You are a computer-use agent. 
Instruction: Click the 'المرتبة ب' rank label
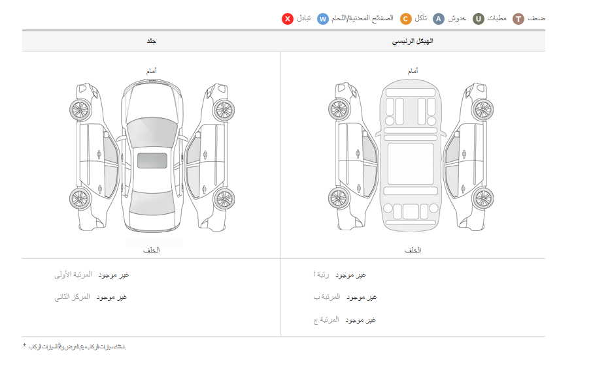tap(327, 297)
